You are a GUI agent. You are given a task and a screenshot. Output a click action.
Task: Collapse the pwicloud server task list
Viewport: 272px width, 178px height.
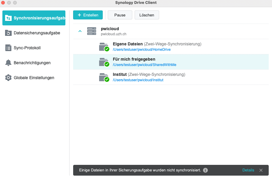tap(80, 31)
